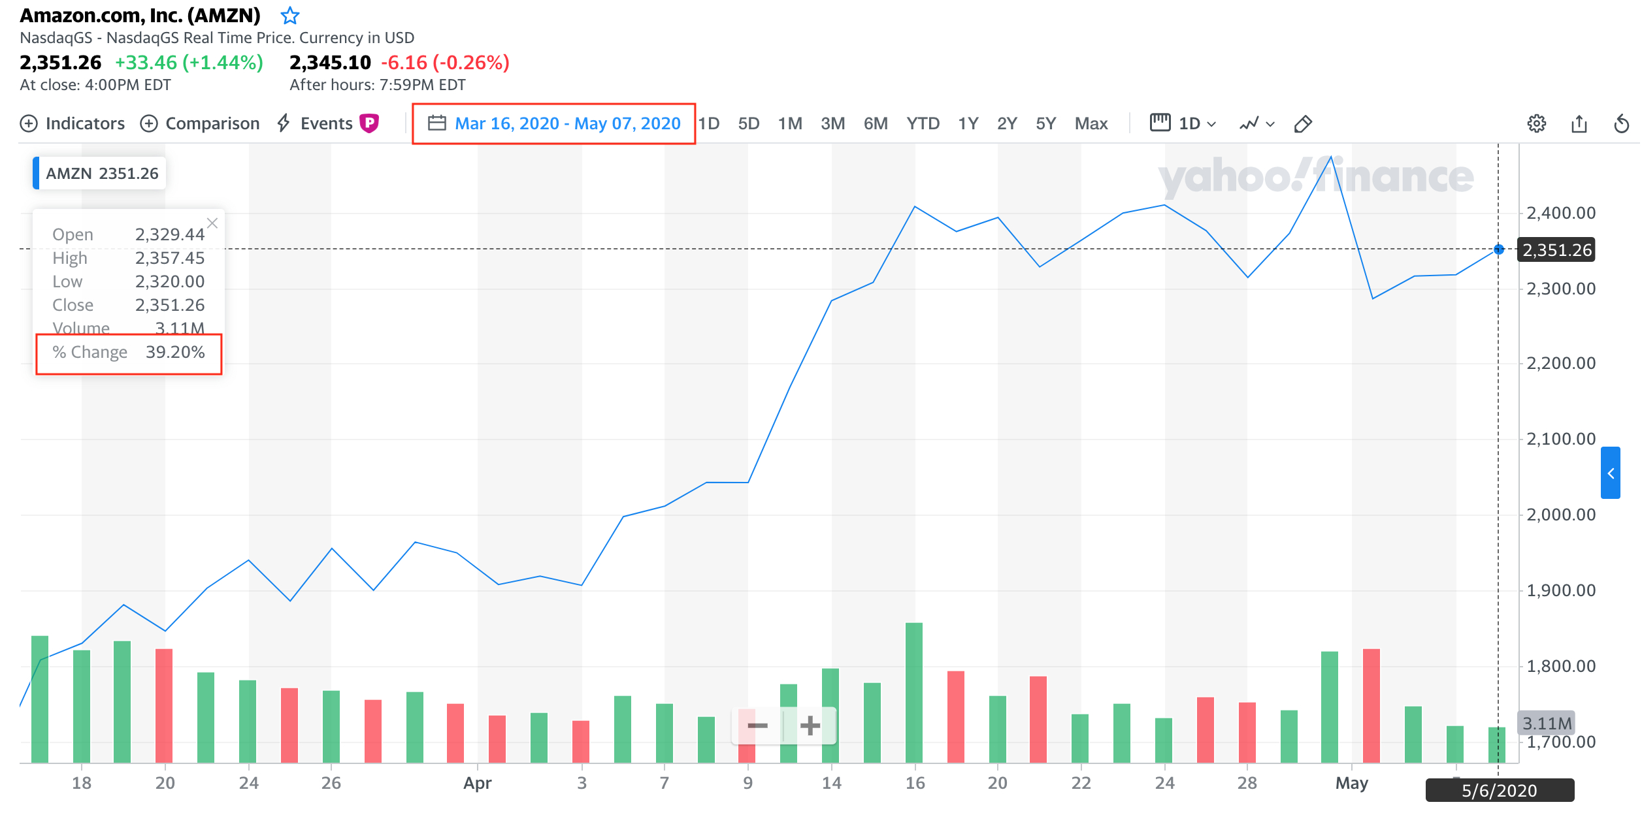1642x828 pixels.
Task: Select the YTD time range
Action: click(x=923, y=123)
